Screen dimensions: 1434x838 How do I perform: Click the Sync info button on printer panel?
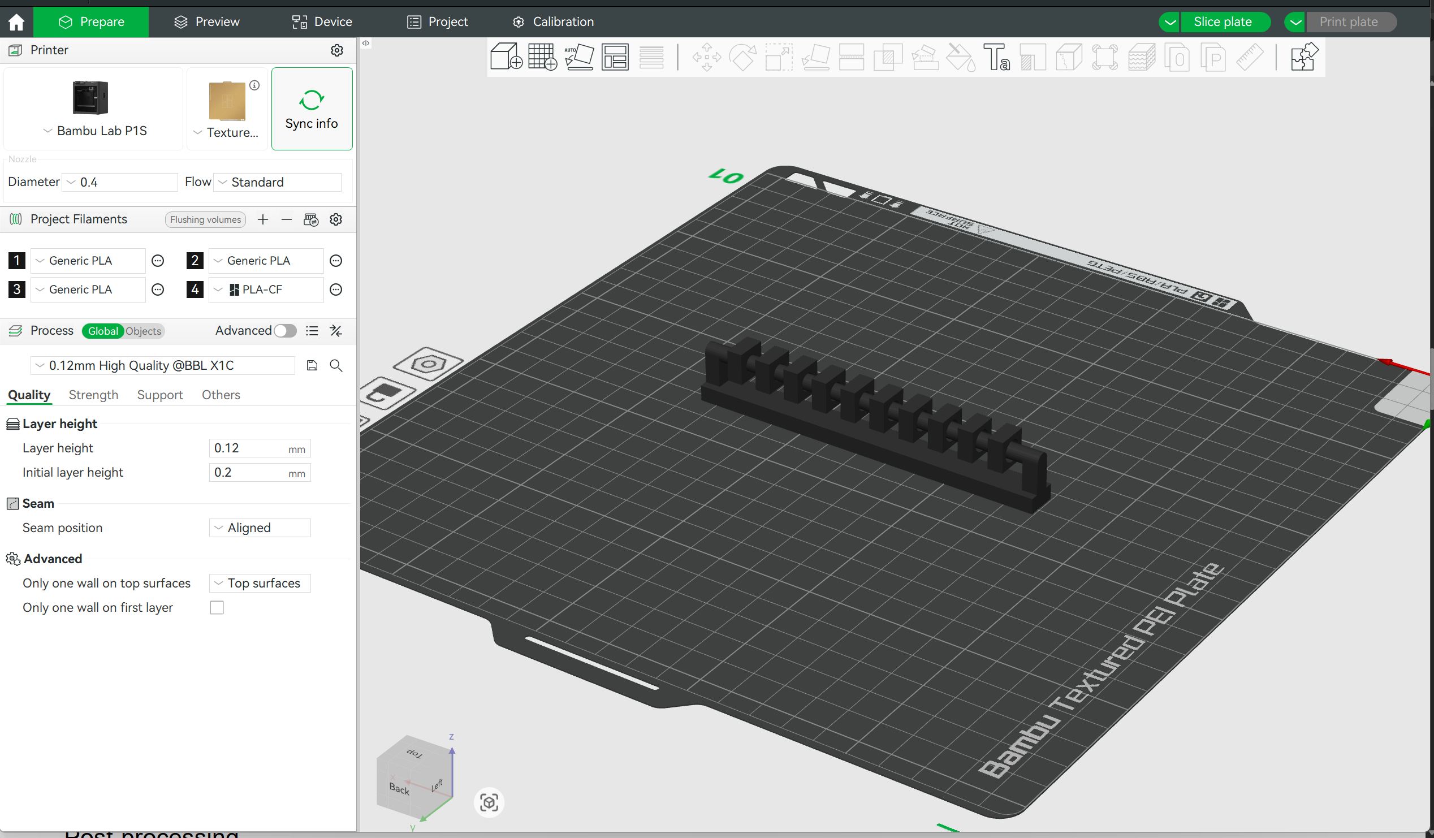pos(312,109)
